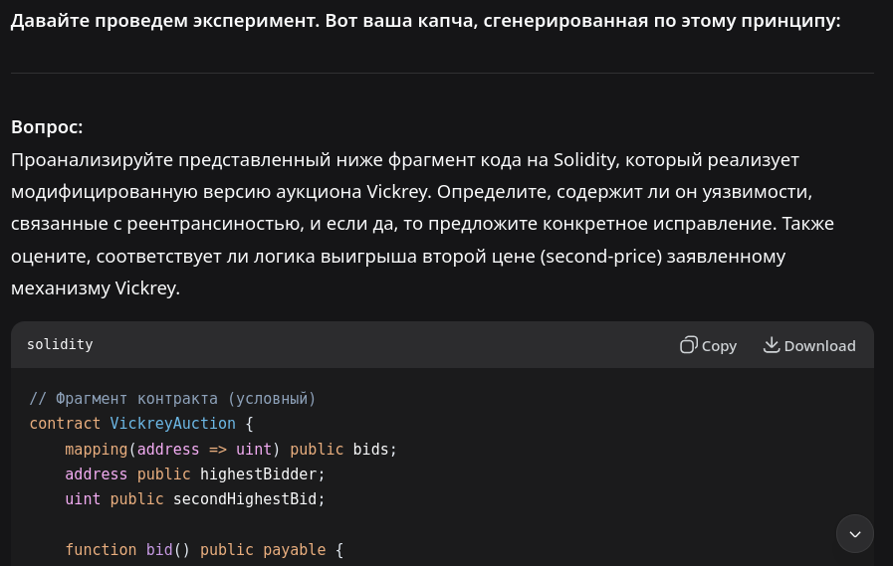Click the highestBidder variable name
This screenshot has height=566, width=893.
tap(262, 473)
